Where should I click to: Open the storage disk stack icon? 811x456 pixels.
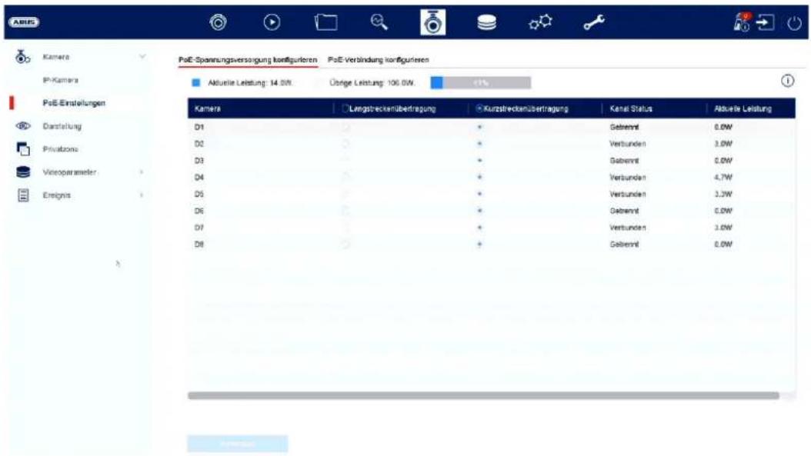(x=487, y=22)
